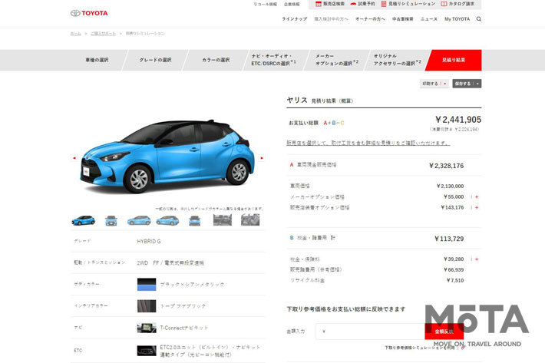
Task: Open 中古車検索 menu
Action: click(403, 19)
